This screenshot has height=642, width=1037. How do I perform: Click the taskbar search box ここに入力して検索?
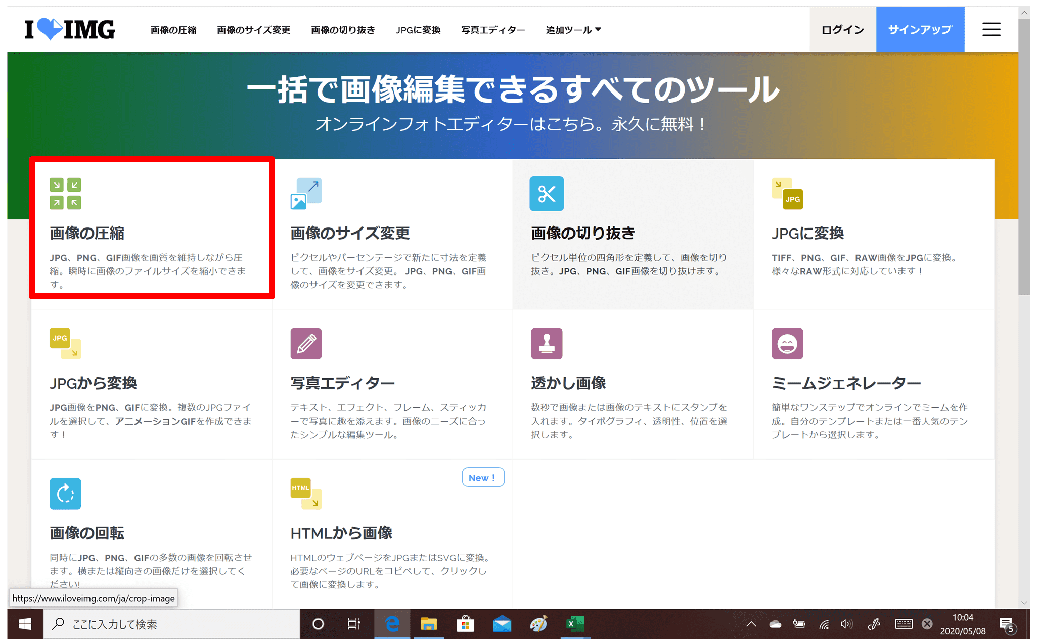[172, 624]
